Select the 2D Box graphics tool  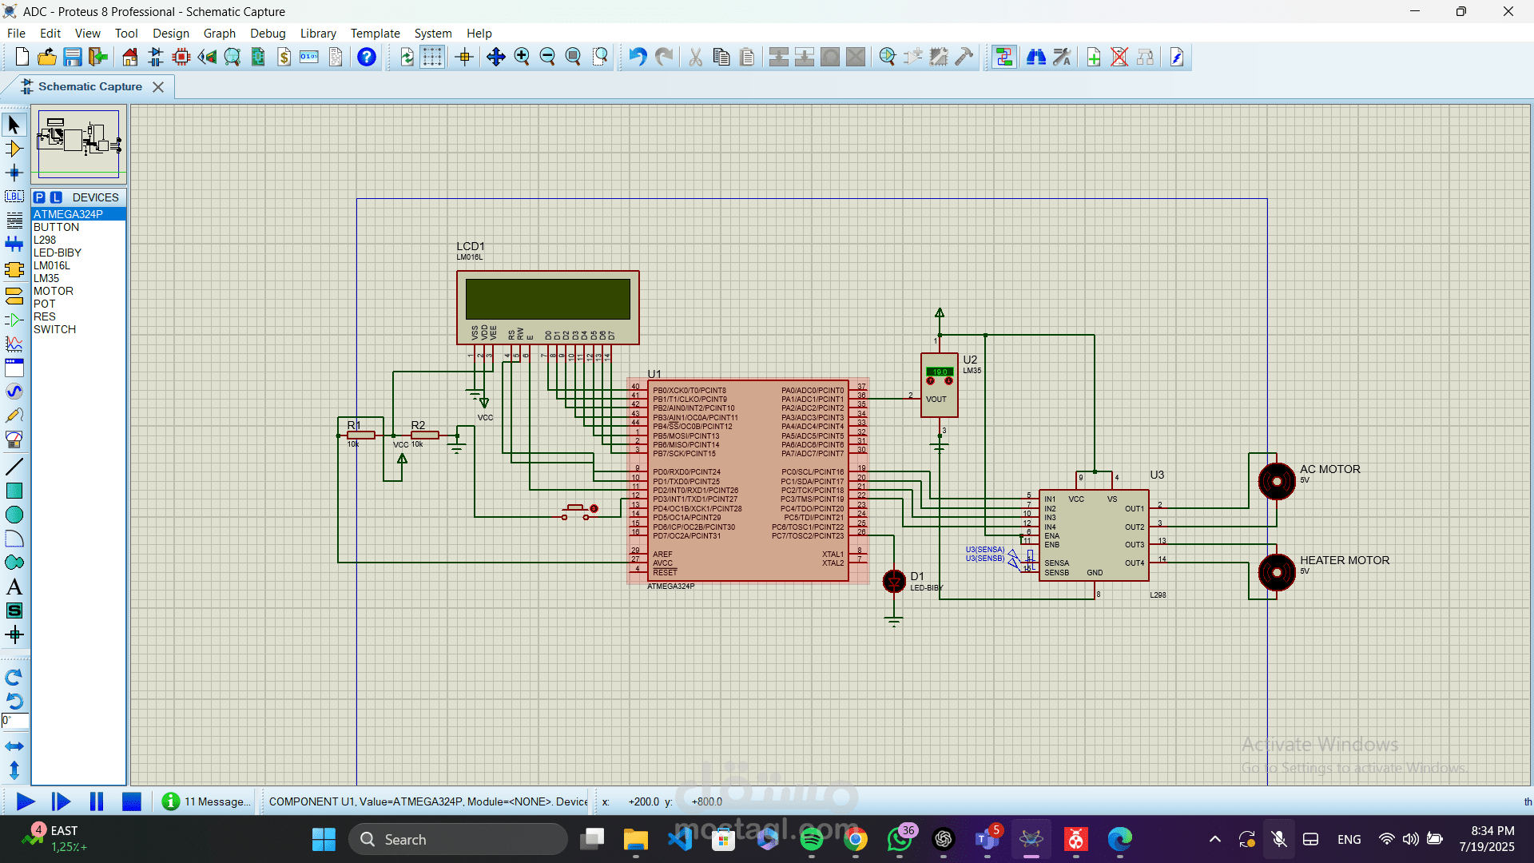[x=14, y=491]
